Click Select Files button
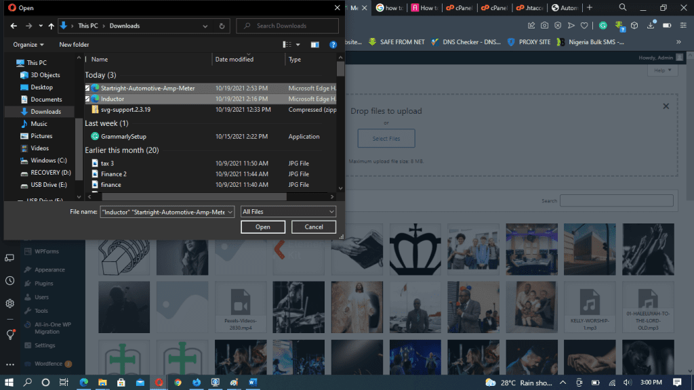 coord(386,138)
